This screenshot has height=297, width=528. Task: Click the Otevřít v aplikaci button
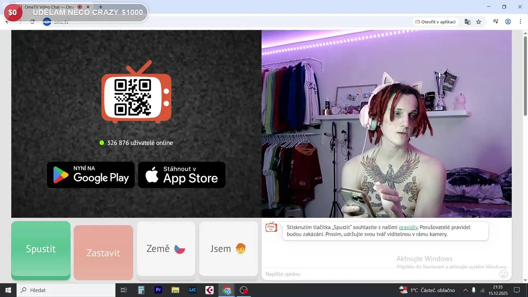click(x=436, y=22)
